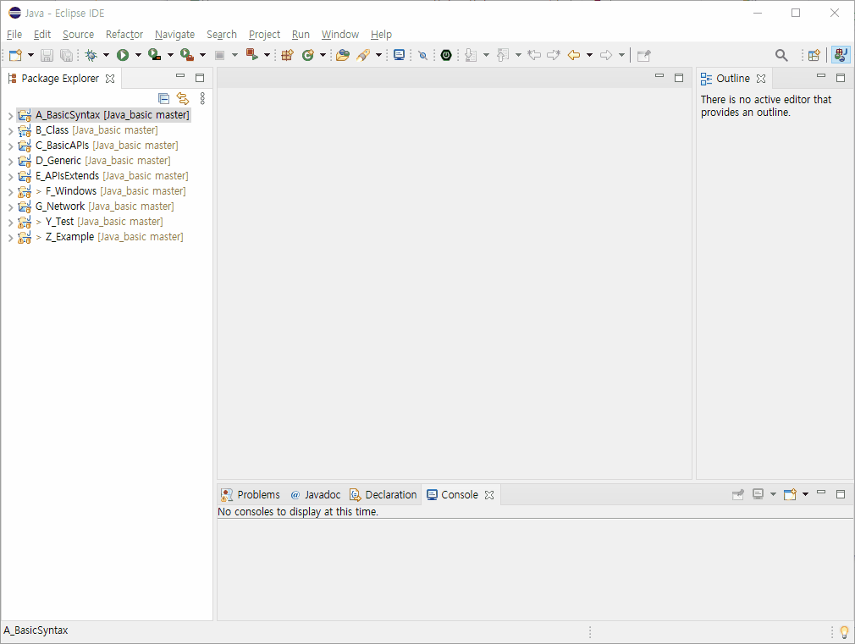The height and width of the screenshot is (644, 855).
Task: Click the light bulb tip icon
Action: coord(844,632)
